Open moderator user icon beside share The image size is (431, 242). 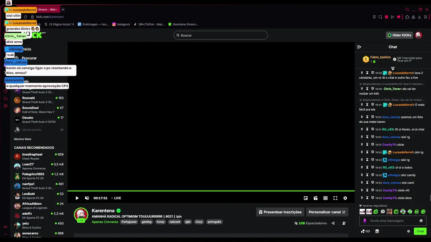coord(344,223)
